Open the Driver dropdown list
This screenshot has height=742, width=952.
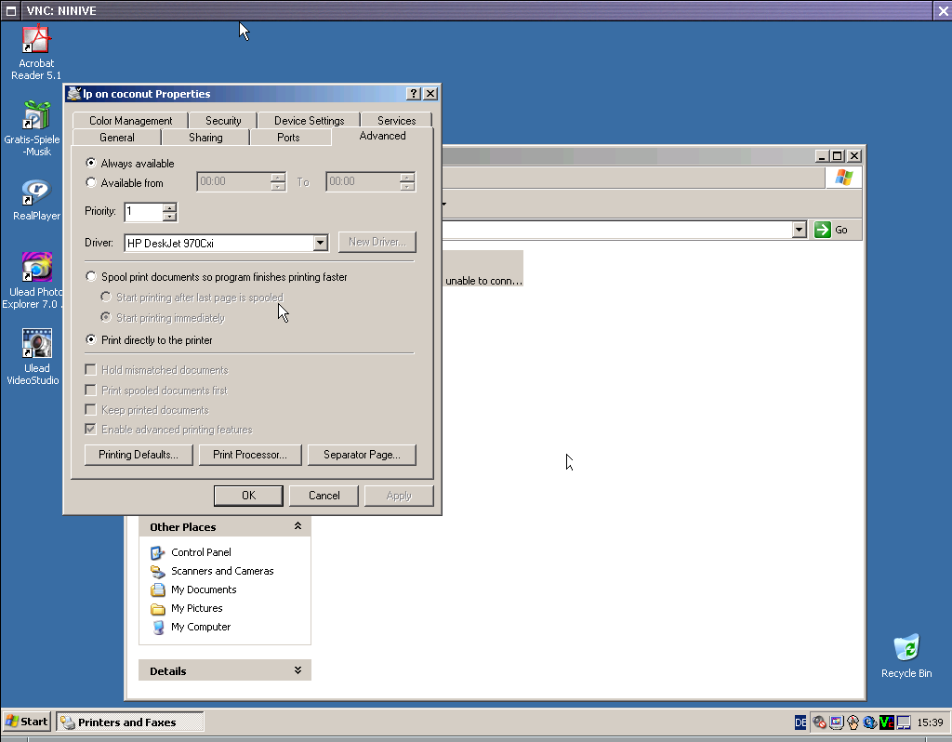coord(321,243)
